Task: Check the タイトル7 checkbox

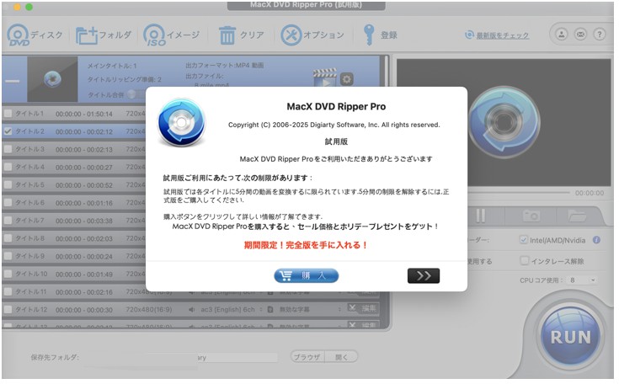Action: tap(8, 220)
